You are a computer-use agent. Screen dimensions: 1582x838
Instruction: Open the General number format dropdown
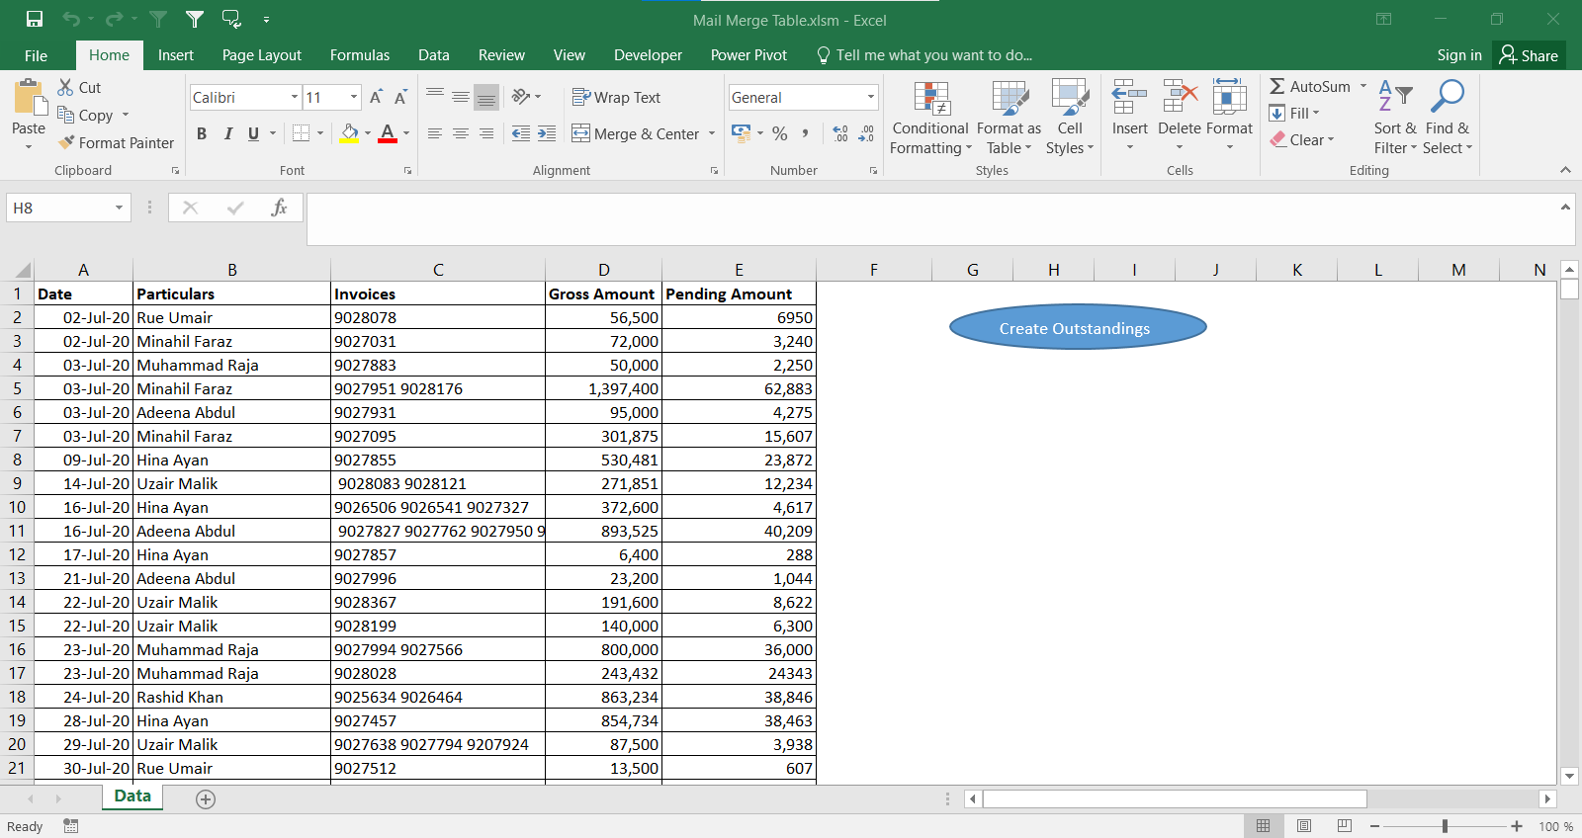pos(871,97)
